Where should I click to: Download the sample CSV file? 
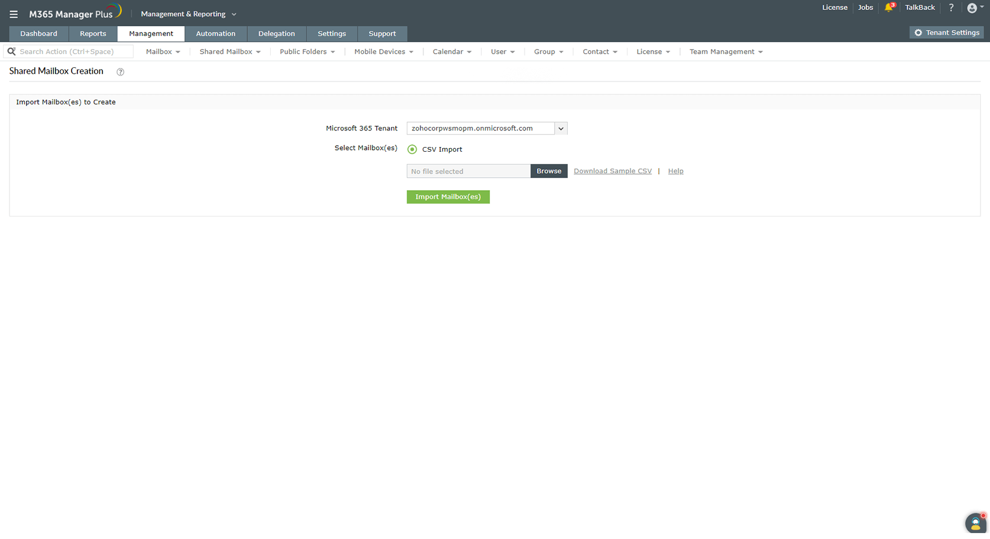tap(612, 171)
